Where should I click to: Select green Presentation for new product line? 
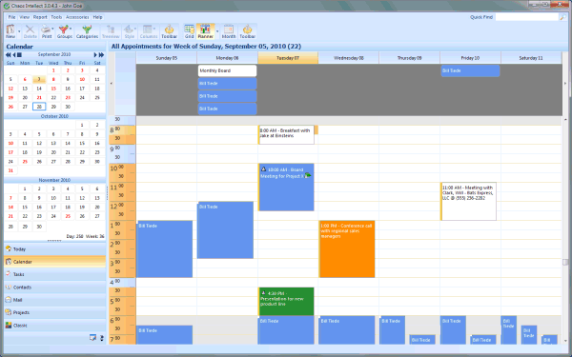pyautogui.click(x=286, y=302)
